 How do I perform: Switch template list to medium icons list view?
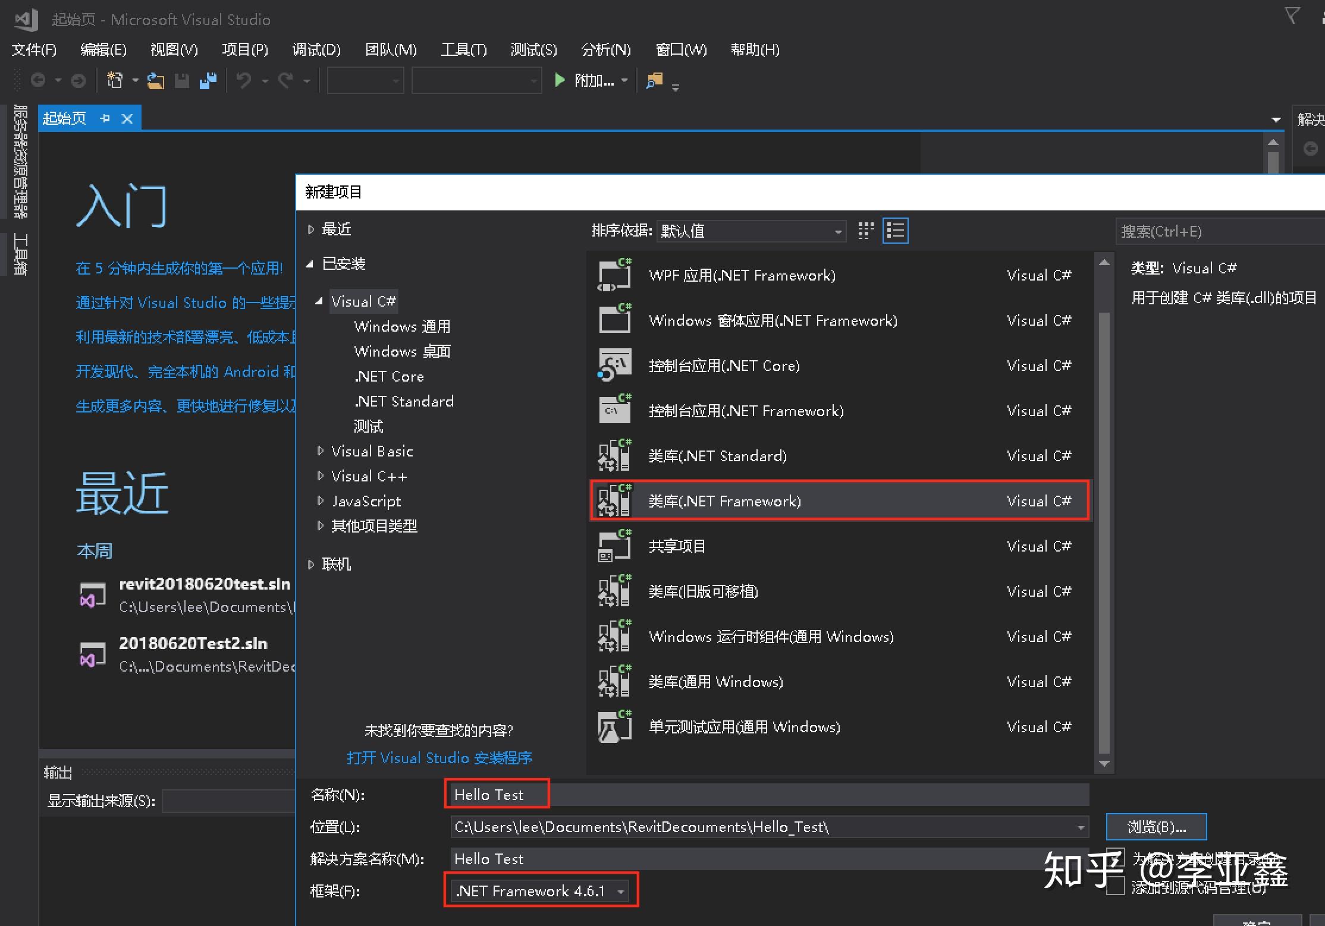(895, 231)
